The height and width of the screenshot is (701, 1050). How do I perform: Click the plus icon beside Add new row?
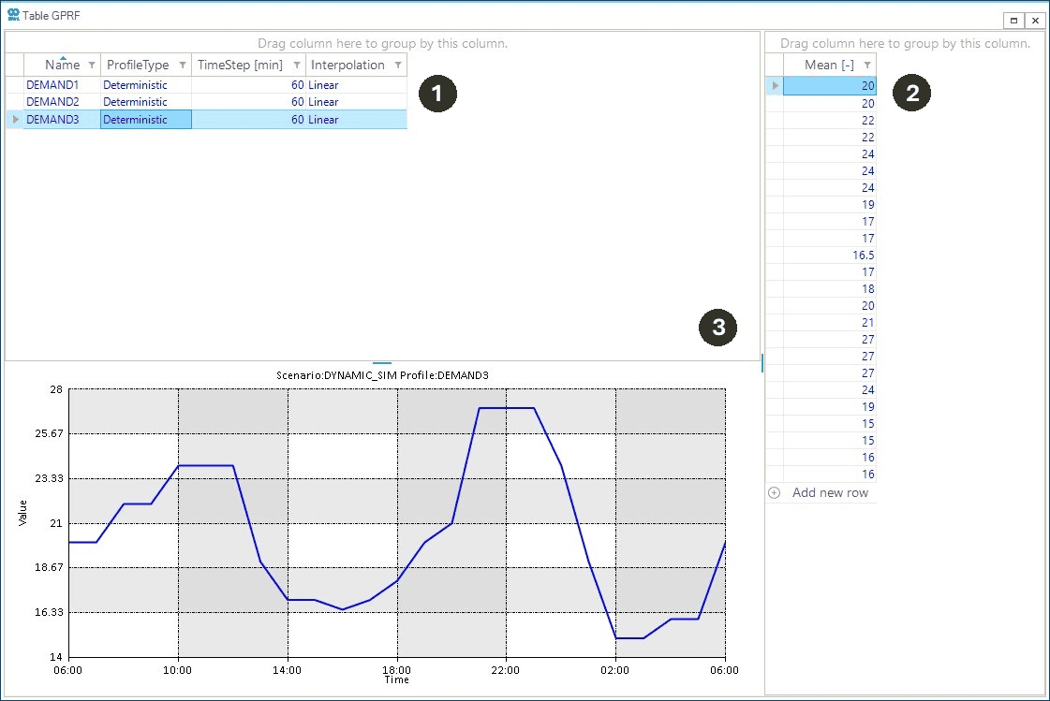[x=775, y=493]
